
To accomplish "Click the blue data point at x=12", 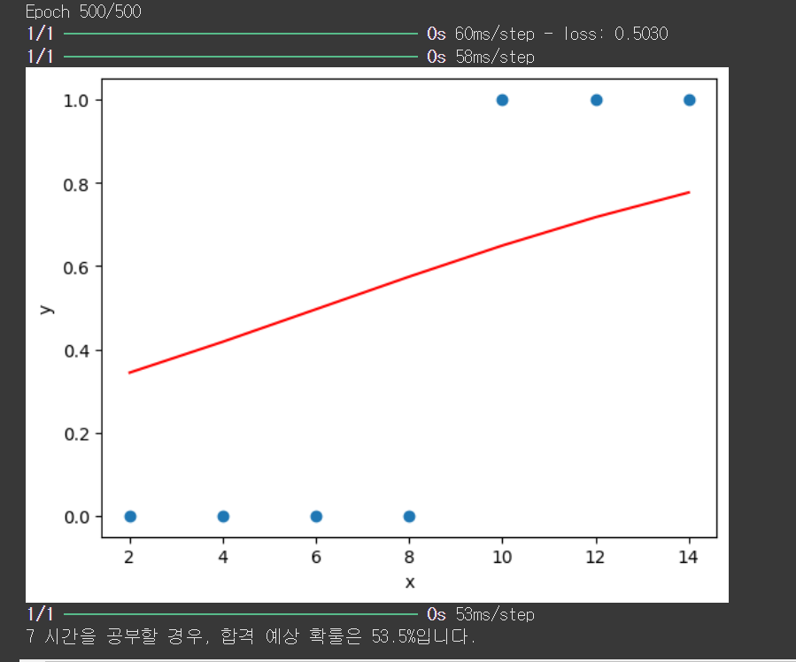I will 597,100.
